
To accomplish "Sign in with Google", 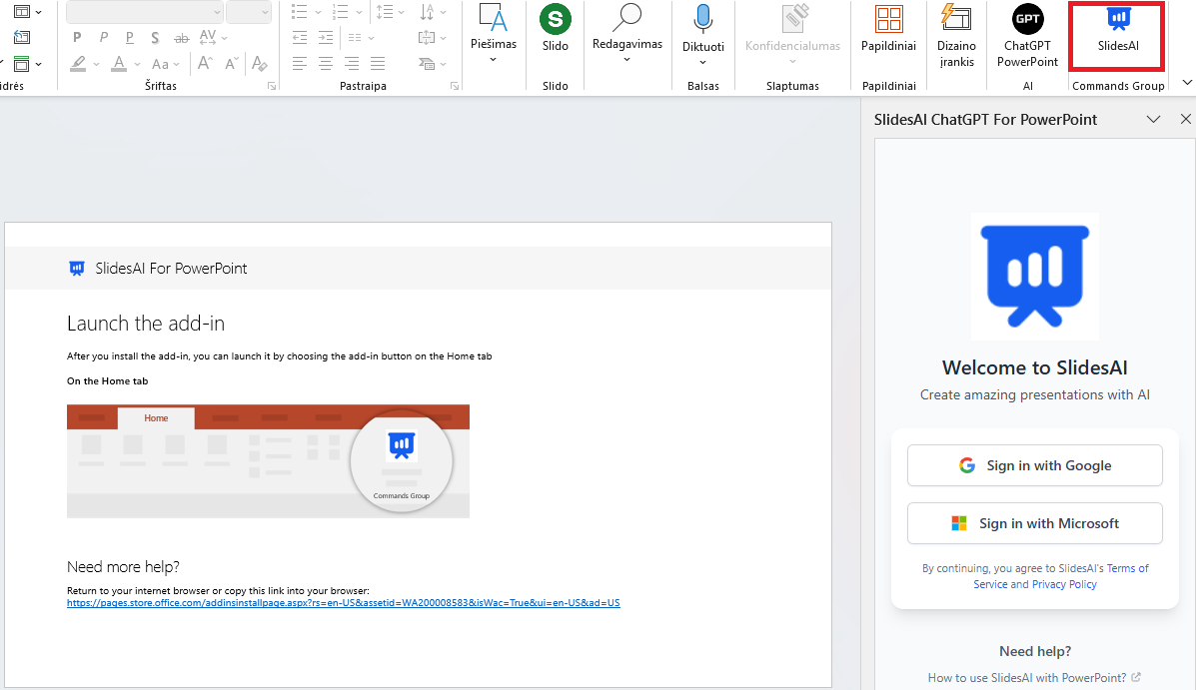I will click(x=1034, y=465).
